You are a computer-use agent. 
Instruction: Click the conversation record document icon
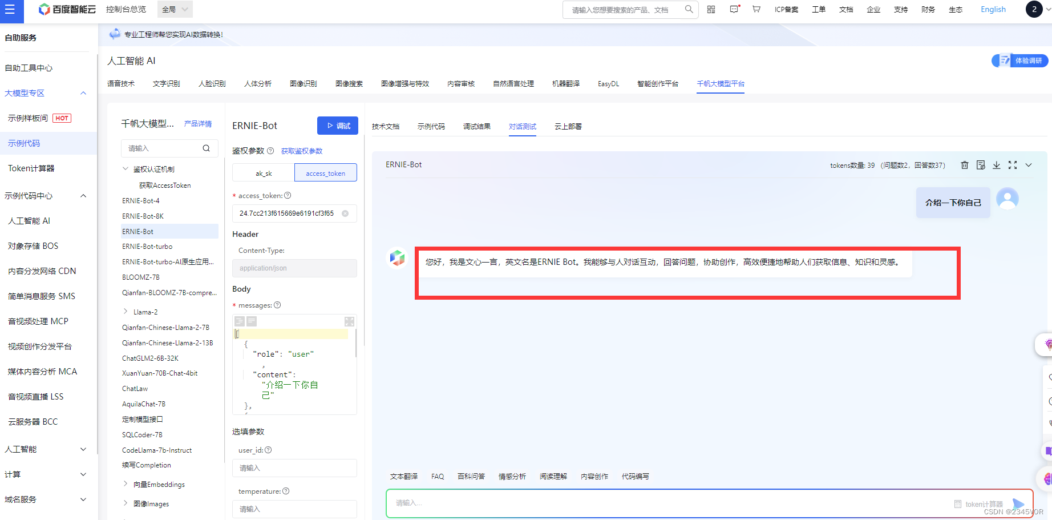(981, 165)
